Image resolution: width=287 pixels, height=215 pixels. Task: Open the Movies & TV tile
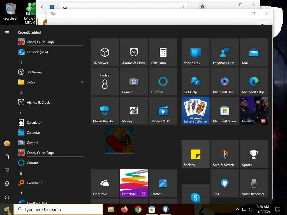click(x=163, y=111)
